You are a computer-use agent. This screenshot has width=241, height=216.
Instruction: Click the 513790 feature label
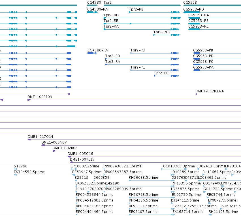pyautogui.click(x=21, y=166)
